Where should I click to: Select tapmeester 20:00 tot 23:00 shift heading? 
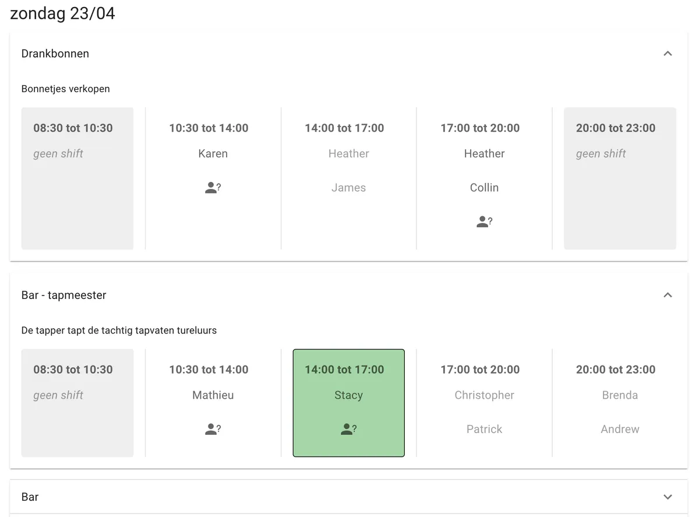pyautogui.click(x=616, y=370)
